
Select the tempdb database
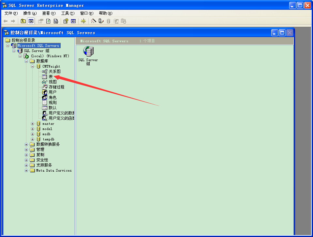(x=48, y=139)
